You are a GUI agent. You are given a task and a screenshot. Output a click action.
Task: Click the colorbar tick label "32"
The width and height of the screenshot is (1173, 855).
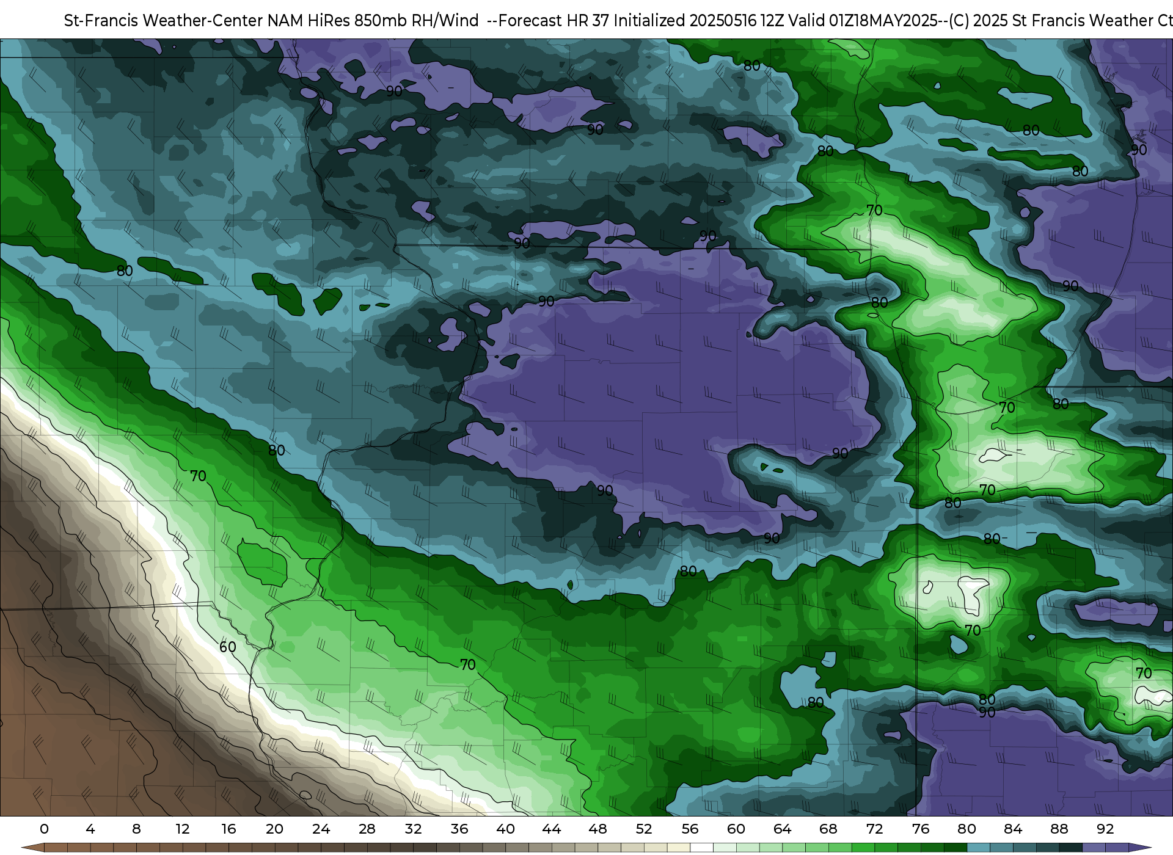tap(413, 829)
